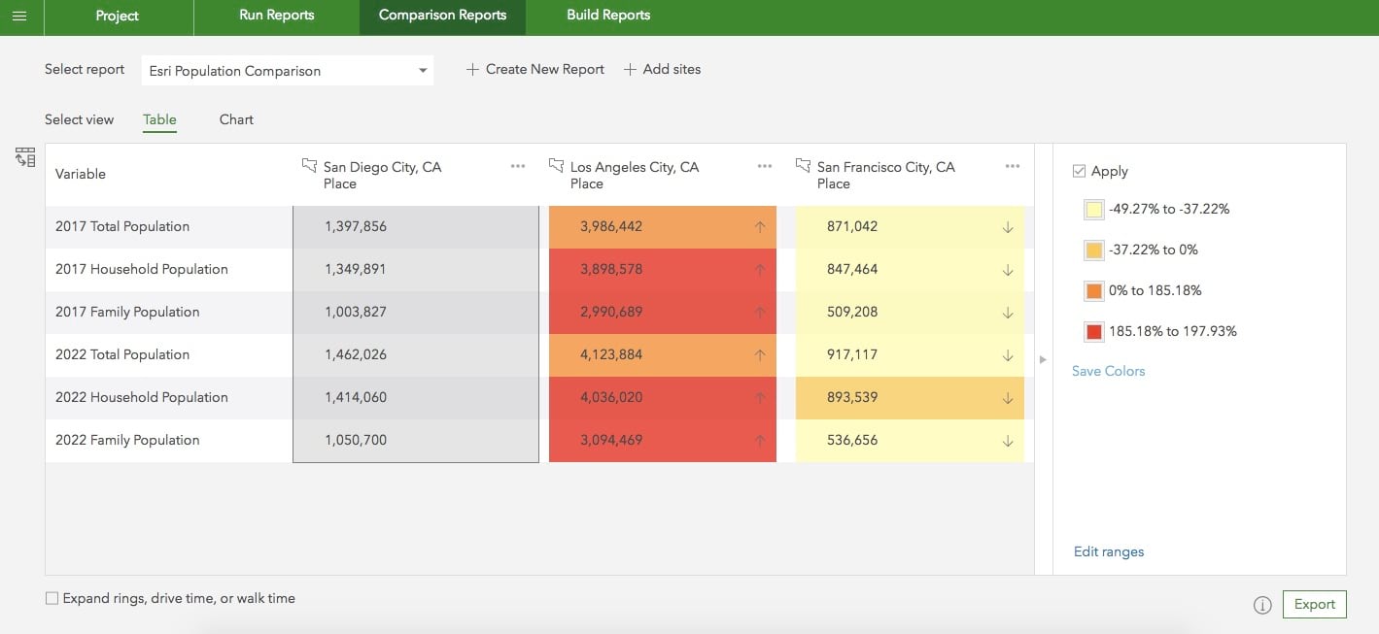This screenshot has height=634, width=1379.
Task: Open San Diego City column options ellipsis
Action: 518,166
